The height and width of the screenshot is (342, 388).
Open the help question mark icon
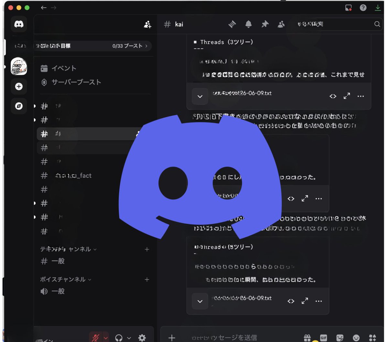point(363,7)
